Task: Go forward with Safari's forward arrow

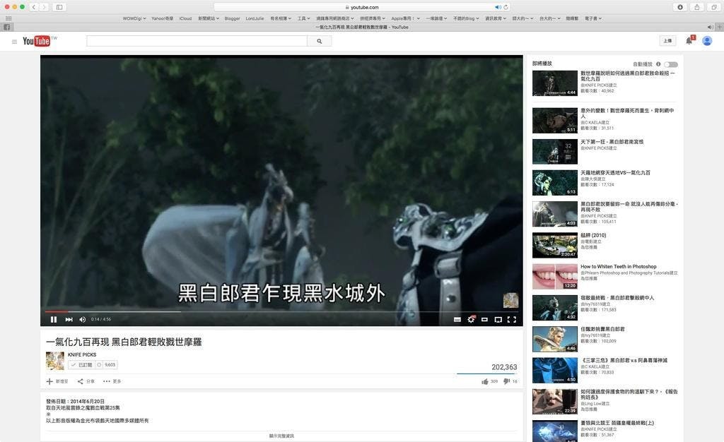Action: pyautogui.click(x=44, y=7)
